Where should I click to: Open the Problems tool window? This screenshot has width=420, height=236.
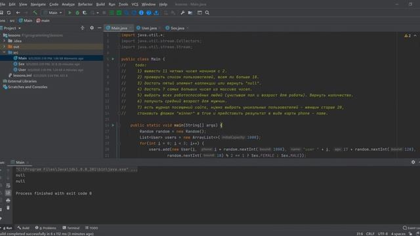pyautogui.click(x=46, y=228)
